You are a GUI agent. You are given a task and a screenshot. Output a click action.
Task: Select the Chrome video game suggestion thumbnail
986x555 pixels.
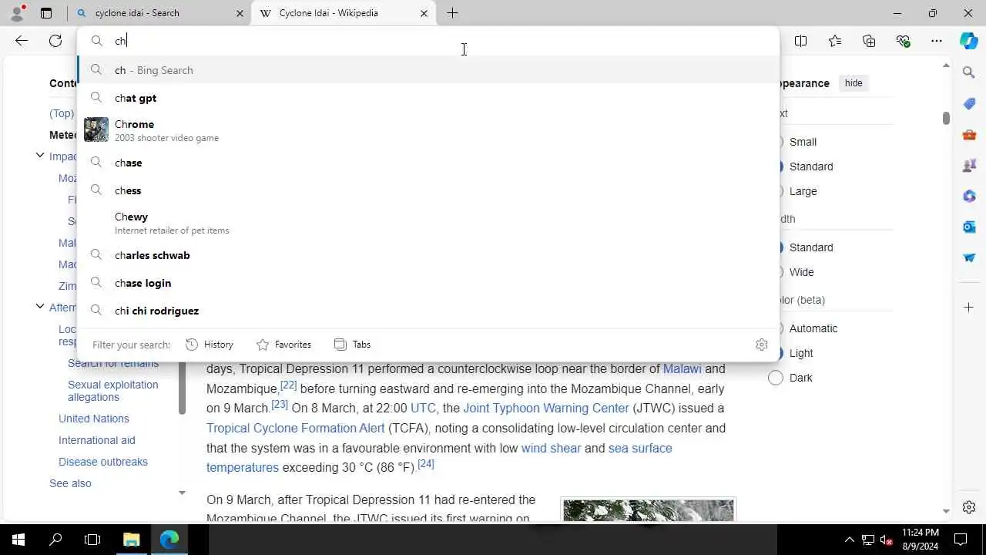[96, 129]
